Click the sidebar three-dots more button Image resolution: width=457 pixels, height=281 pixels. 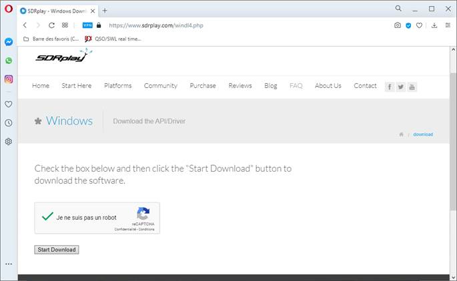(9, 264)
